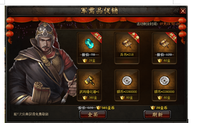Viewport: 204px width, 123px height.
Task: Click the free 兵书*218 scroll icon
Action: [127, 43]
